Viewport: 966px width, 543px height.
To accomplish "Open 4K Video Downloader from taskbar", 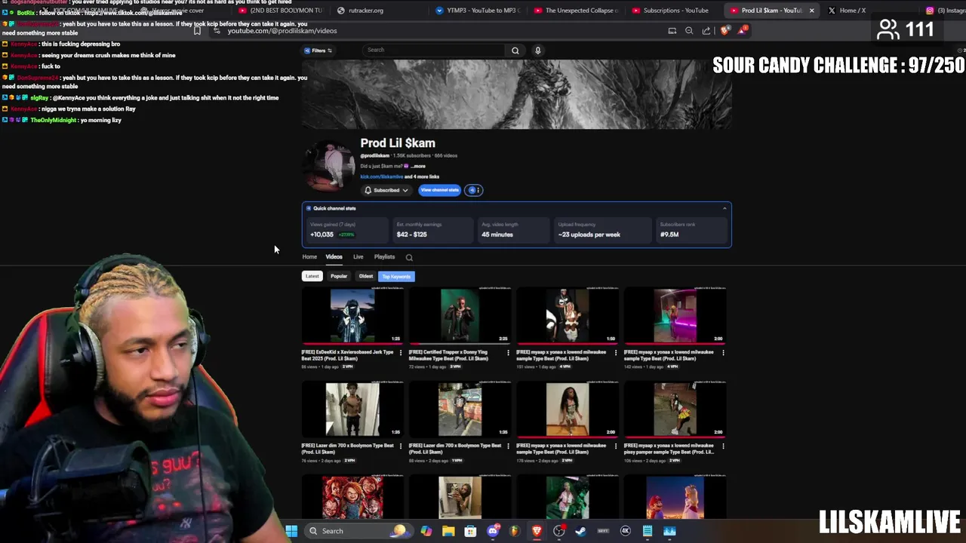I will coord(625,531).
